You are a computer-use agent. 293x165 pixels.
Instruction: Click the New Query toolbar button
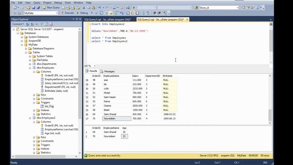51,8
